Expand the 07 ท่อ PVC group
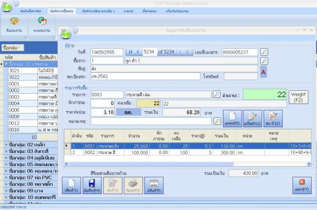 tap(6, 176)
